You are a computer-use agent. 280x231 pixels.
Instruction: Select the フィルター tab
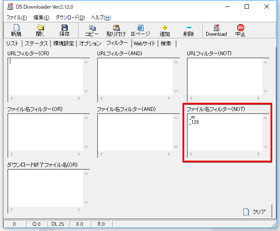click(117, 43)
